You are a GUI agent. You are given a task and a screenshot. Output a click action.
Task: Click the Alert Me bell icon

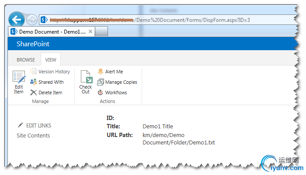click(100, 72)
